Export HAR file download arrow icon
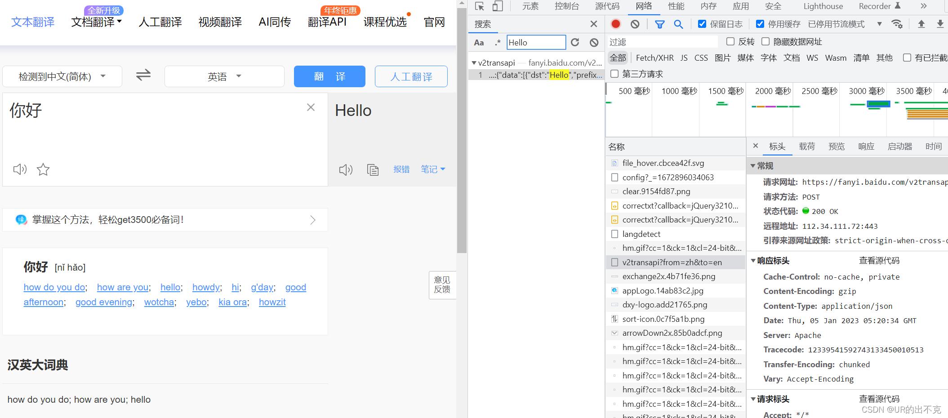The width and height of the screenshot is (948, 418). (x=940, y=24)
